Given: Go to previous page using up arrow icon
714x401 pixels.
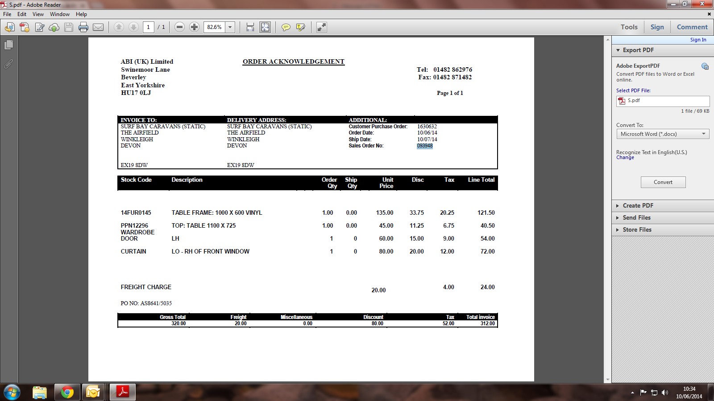Looking at the screenshot, I should [119, 27].
